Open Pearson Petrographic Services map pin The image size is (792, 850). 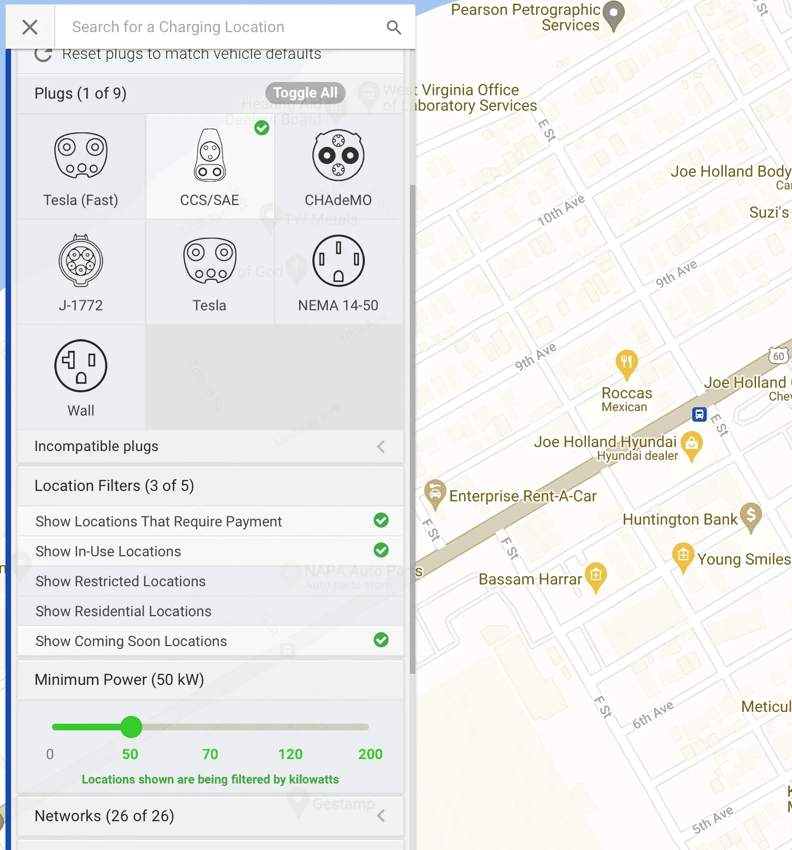tap(614, 15)
